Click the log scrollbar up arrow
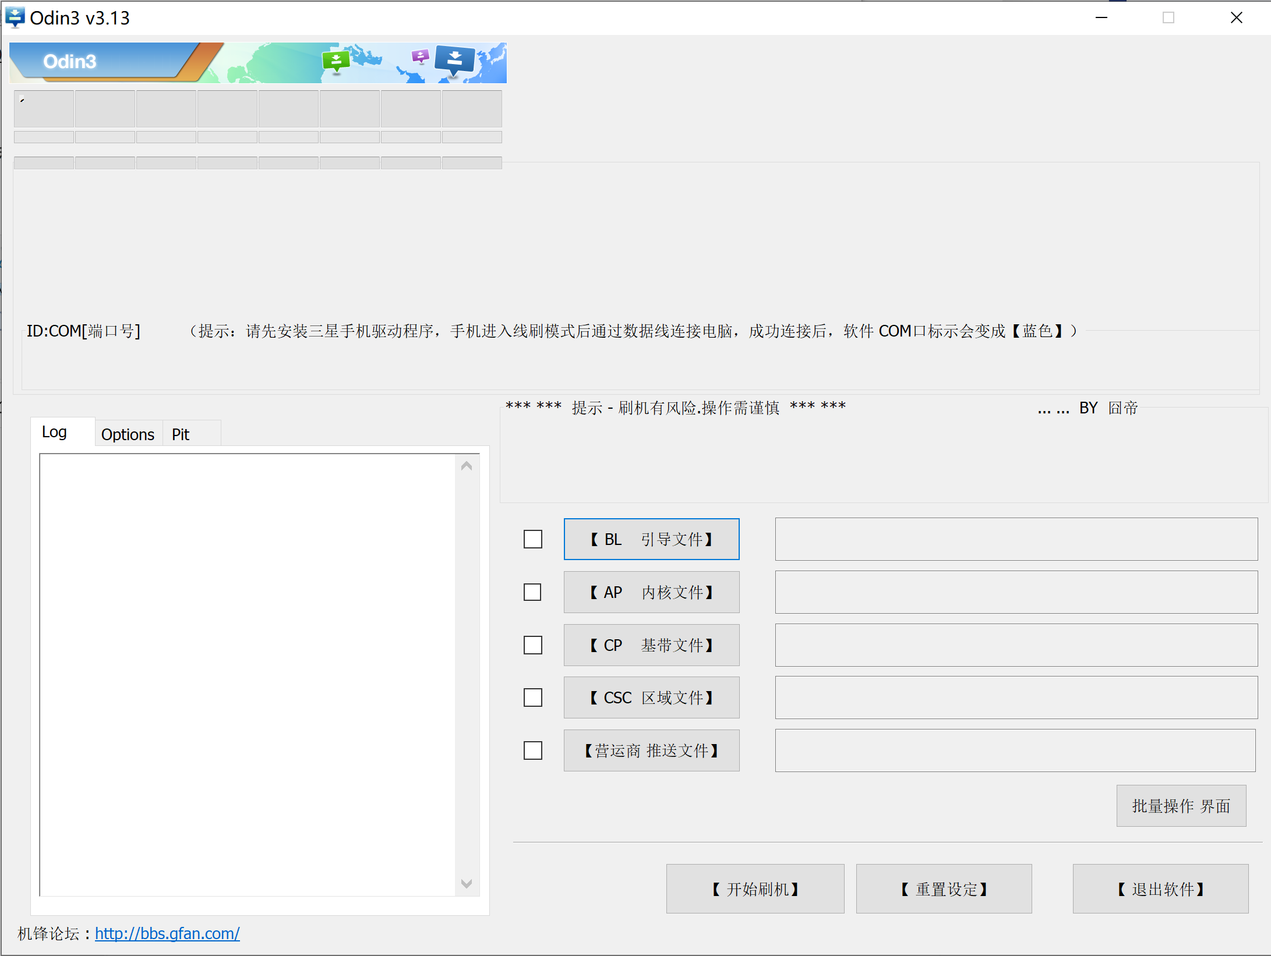 click(x=467, y=466)
